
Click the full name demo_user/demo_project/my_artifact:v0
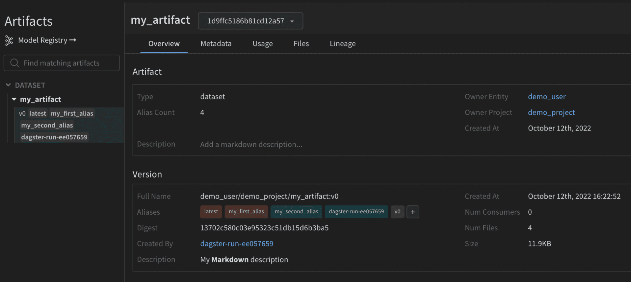[269, 196]
